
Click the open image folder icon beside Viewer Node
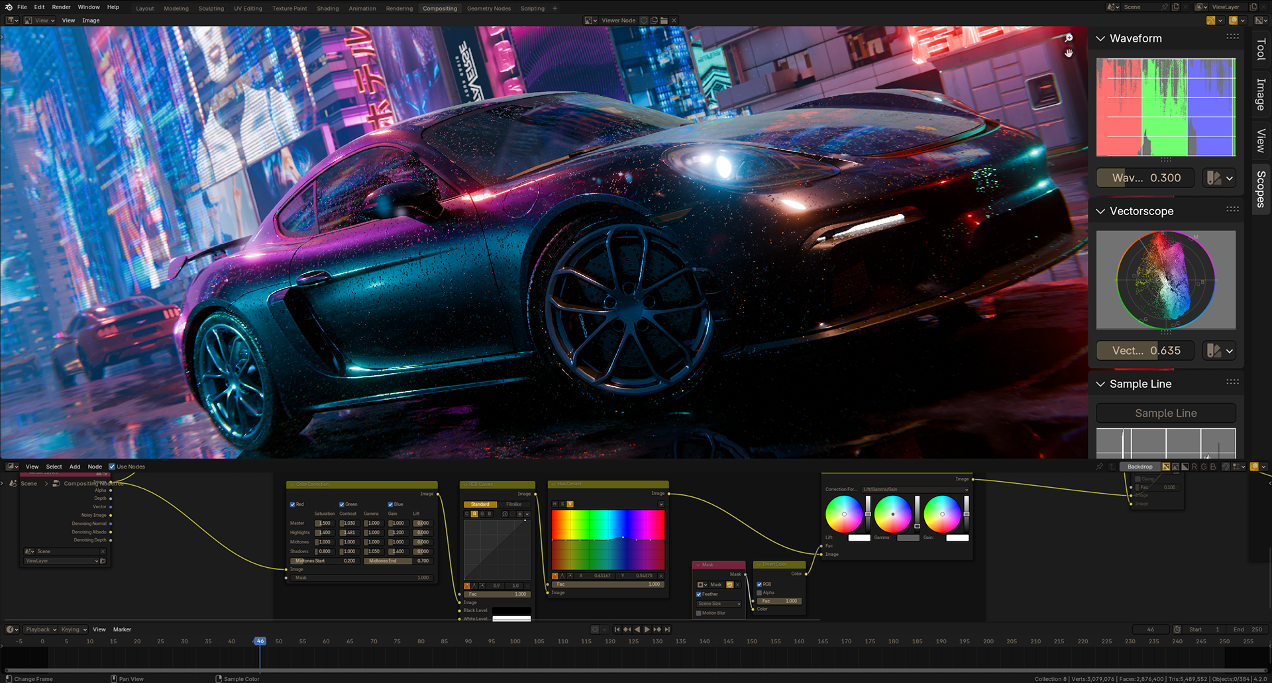click(x=664, y=21)
